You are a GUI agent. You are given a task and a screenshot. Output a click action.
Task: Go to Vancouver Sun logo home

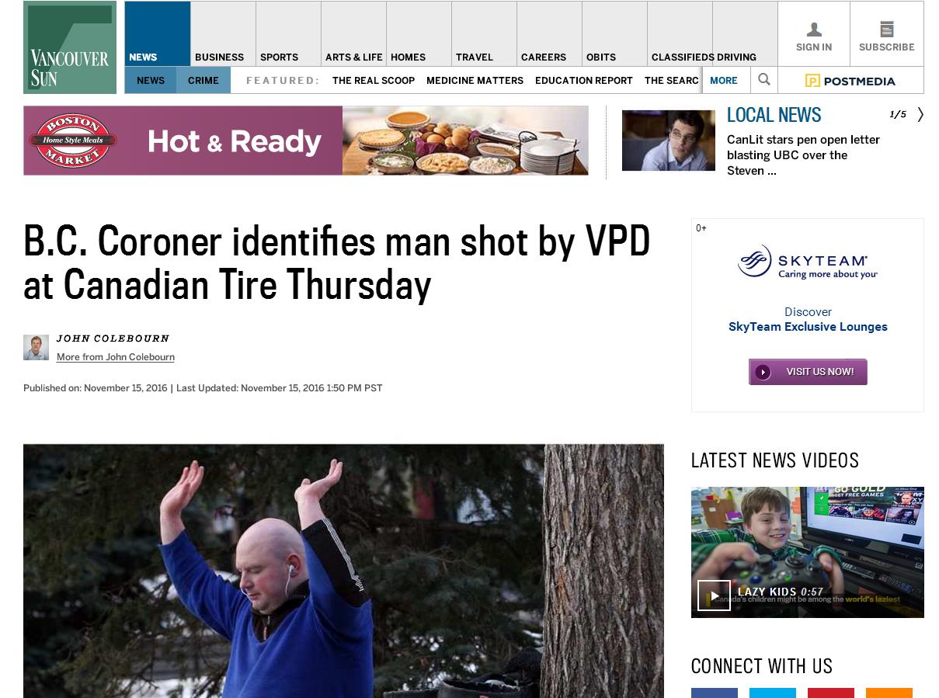70,47
